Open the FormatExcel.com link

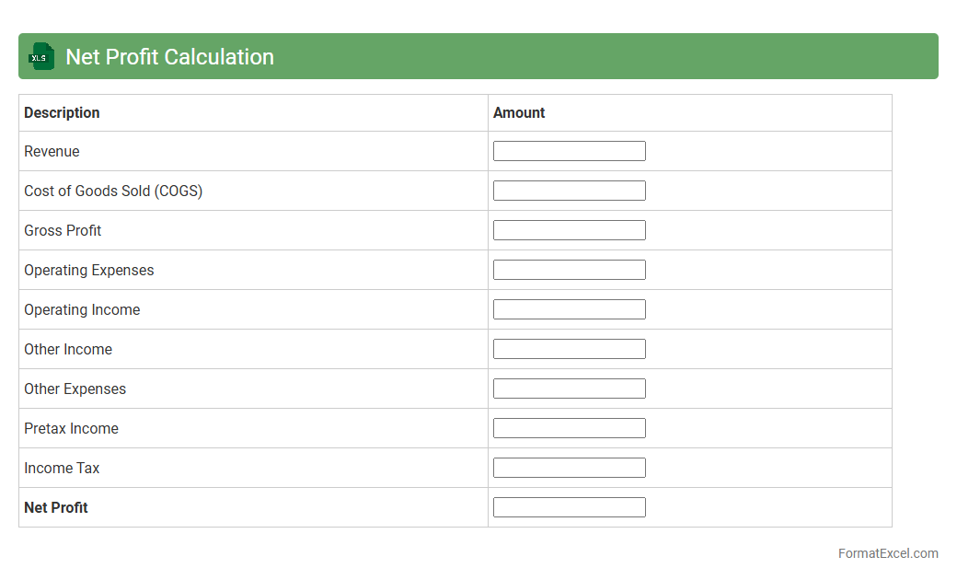click(x=887, y=553)
